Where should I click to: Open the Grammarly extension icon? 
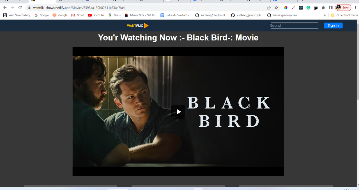click(308, 8)
